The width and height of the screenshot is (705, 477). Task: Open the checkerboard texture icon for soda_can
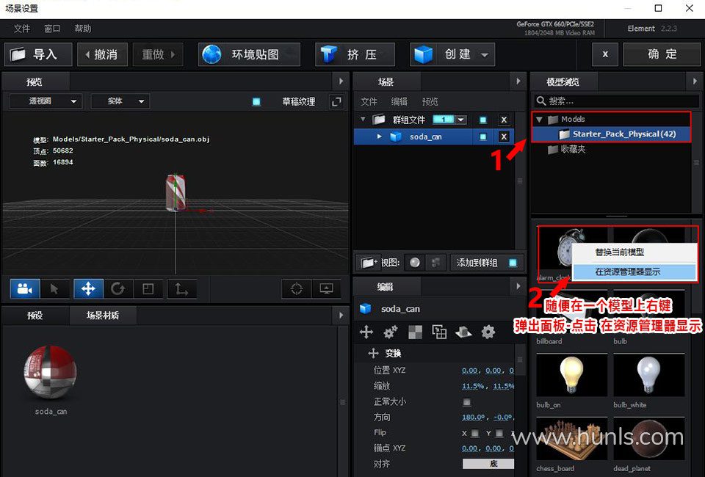[x=415, y=332]
